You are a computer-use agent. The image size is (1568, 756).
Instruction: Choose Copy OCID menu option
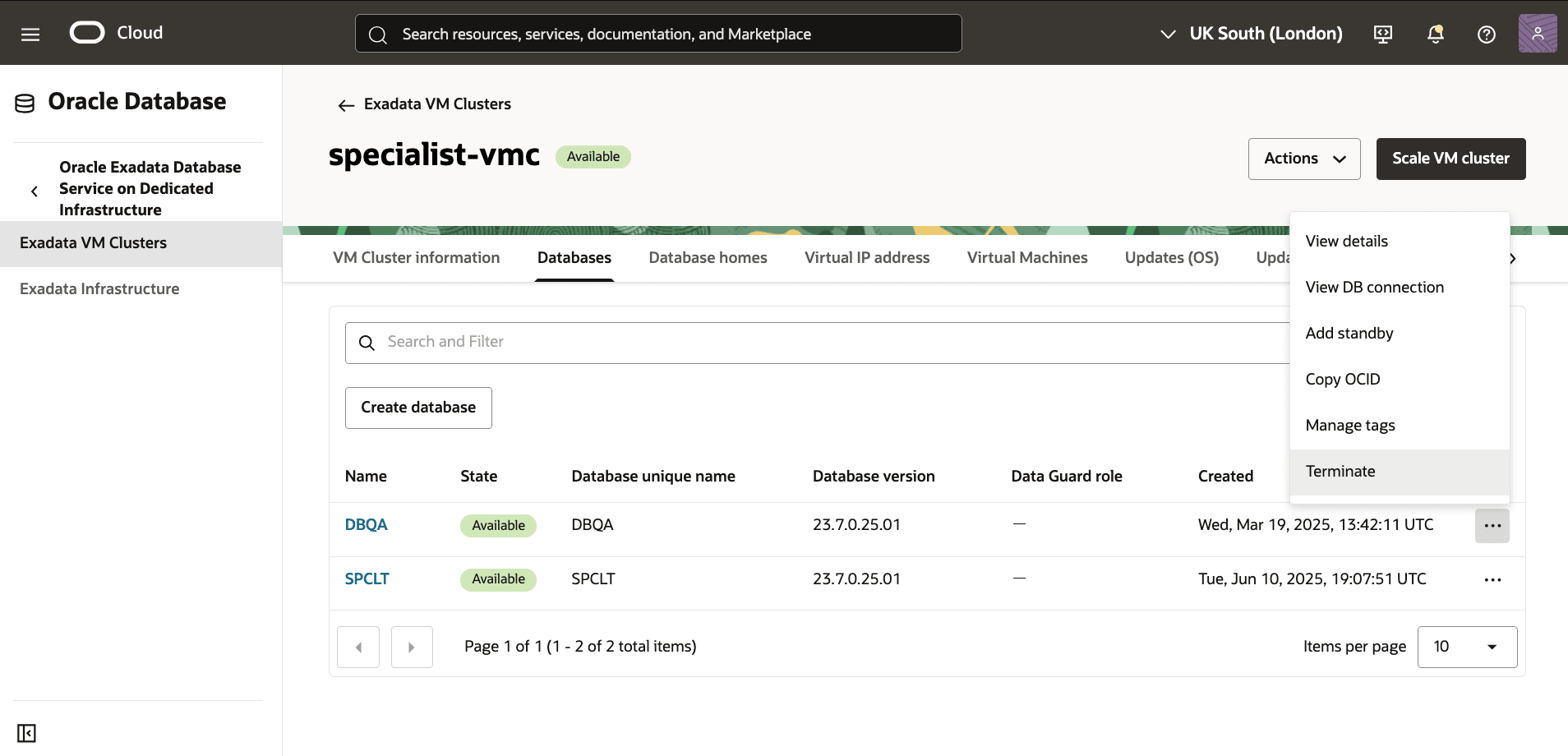coord(1400,380)
